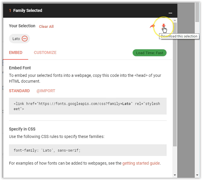Click the share selection arrow icon

point(152,26)
